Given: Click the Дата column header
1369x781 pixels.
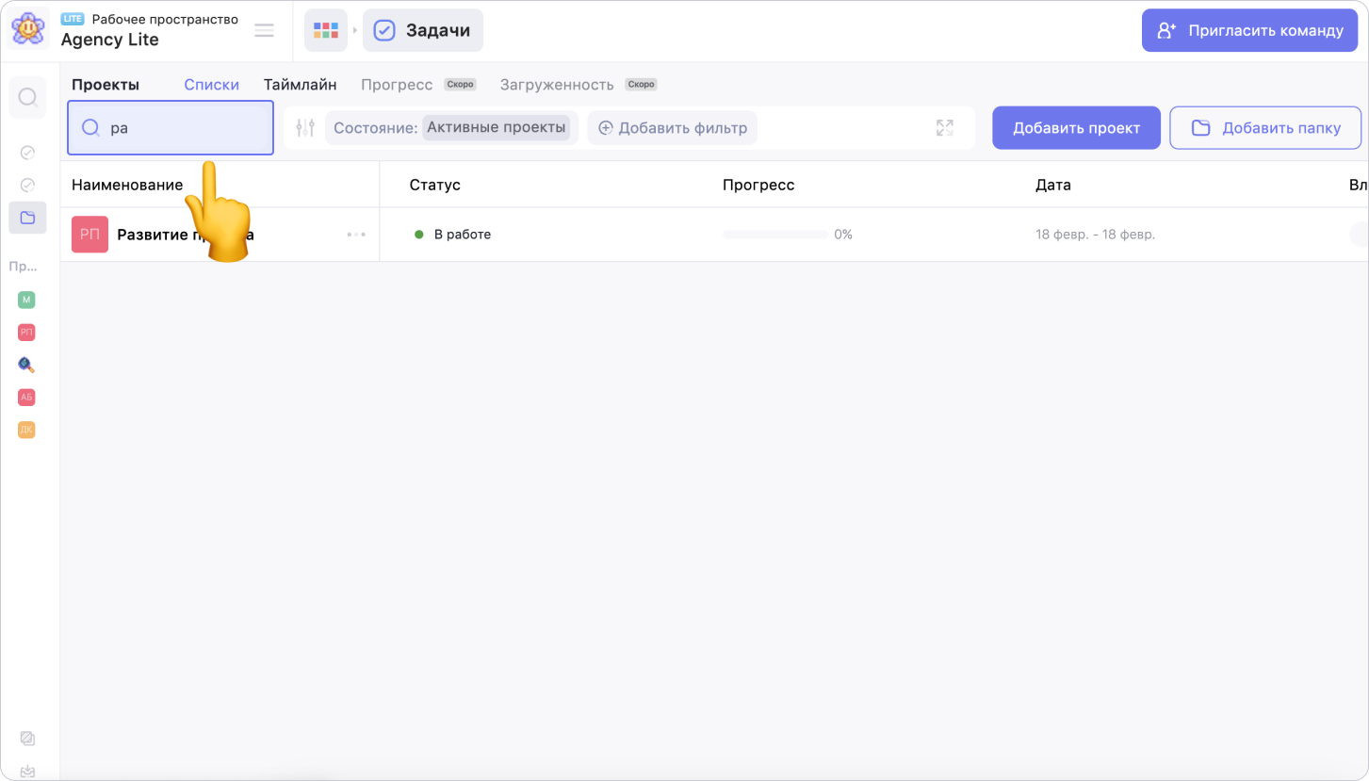Looking at the screenshot, I should click(x=1053, y=185).
